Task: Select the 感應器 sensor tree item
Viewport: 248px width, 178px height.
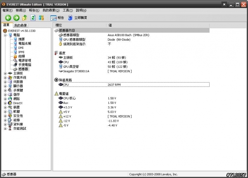Action: tap(23, 69)
